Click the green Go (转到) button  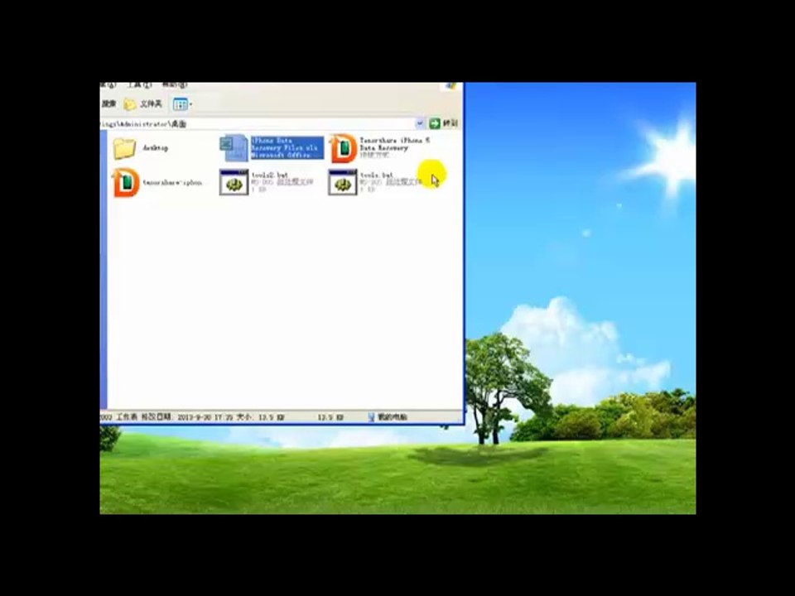click(444, 123)
